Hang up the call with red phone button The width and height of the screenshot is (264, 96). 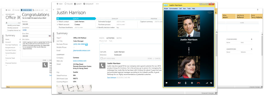198,83
